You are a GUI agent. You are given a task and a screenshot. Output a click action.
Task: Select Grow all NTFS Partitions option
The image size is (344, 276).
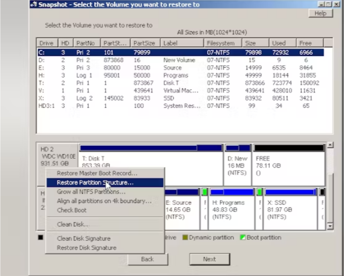[91, 192]
